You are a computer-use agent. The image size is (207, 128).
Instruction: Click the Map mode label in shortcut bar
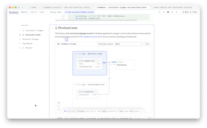pyautogui.click(x=65, y=111)
